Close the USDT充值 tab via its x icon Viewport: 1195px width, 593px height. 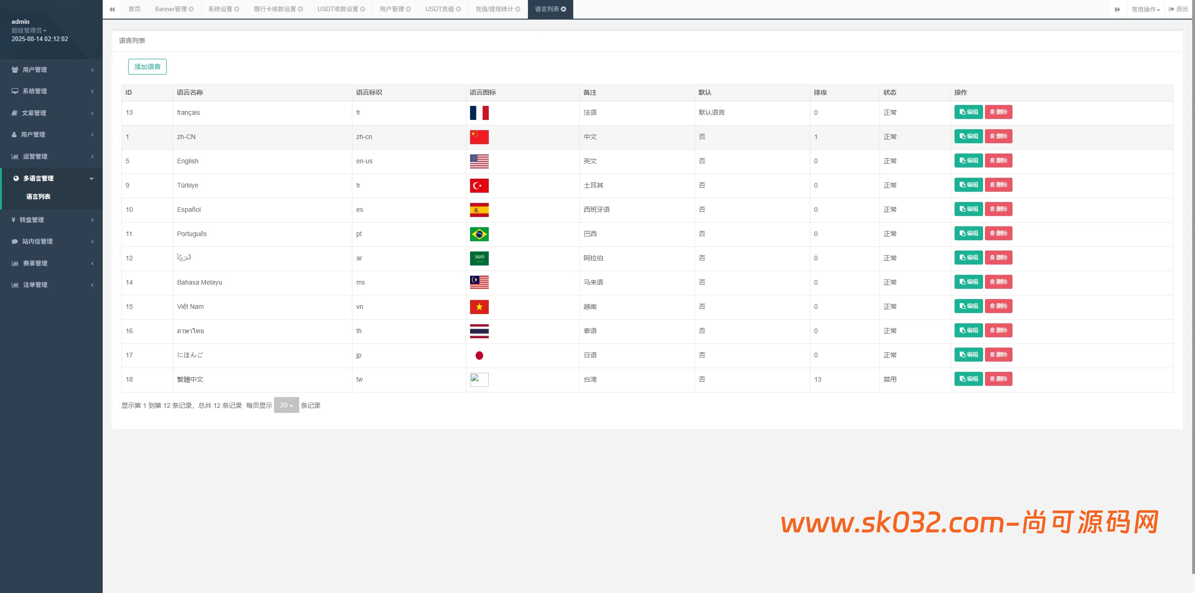[x=458, y=9]
